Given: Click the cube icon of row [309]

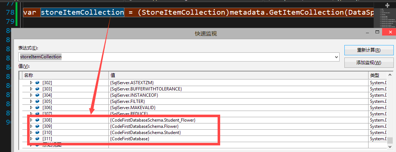Looking at the screenshot, I should 37,126.
